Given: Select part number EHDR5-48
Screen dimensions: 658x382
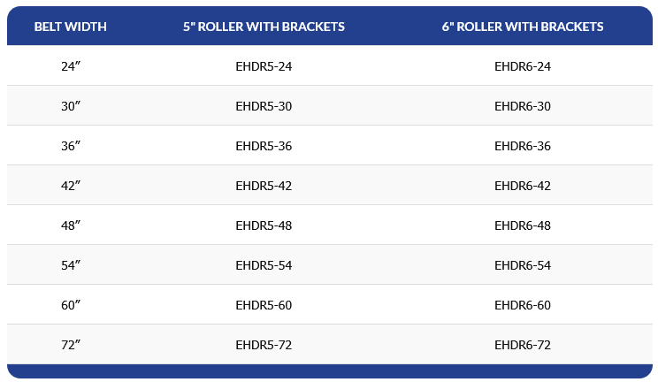Looking at the screenshot, I should coord(264,225).
